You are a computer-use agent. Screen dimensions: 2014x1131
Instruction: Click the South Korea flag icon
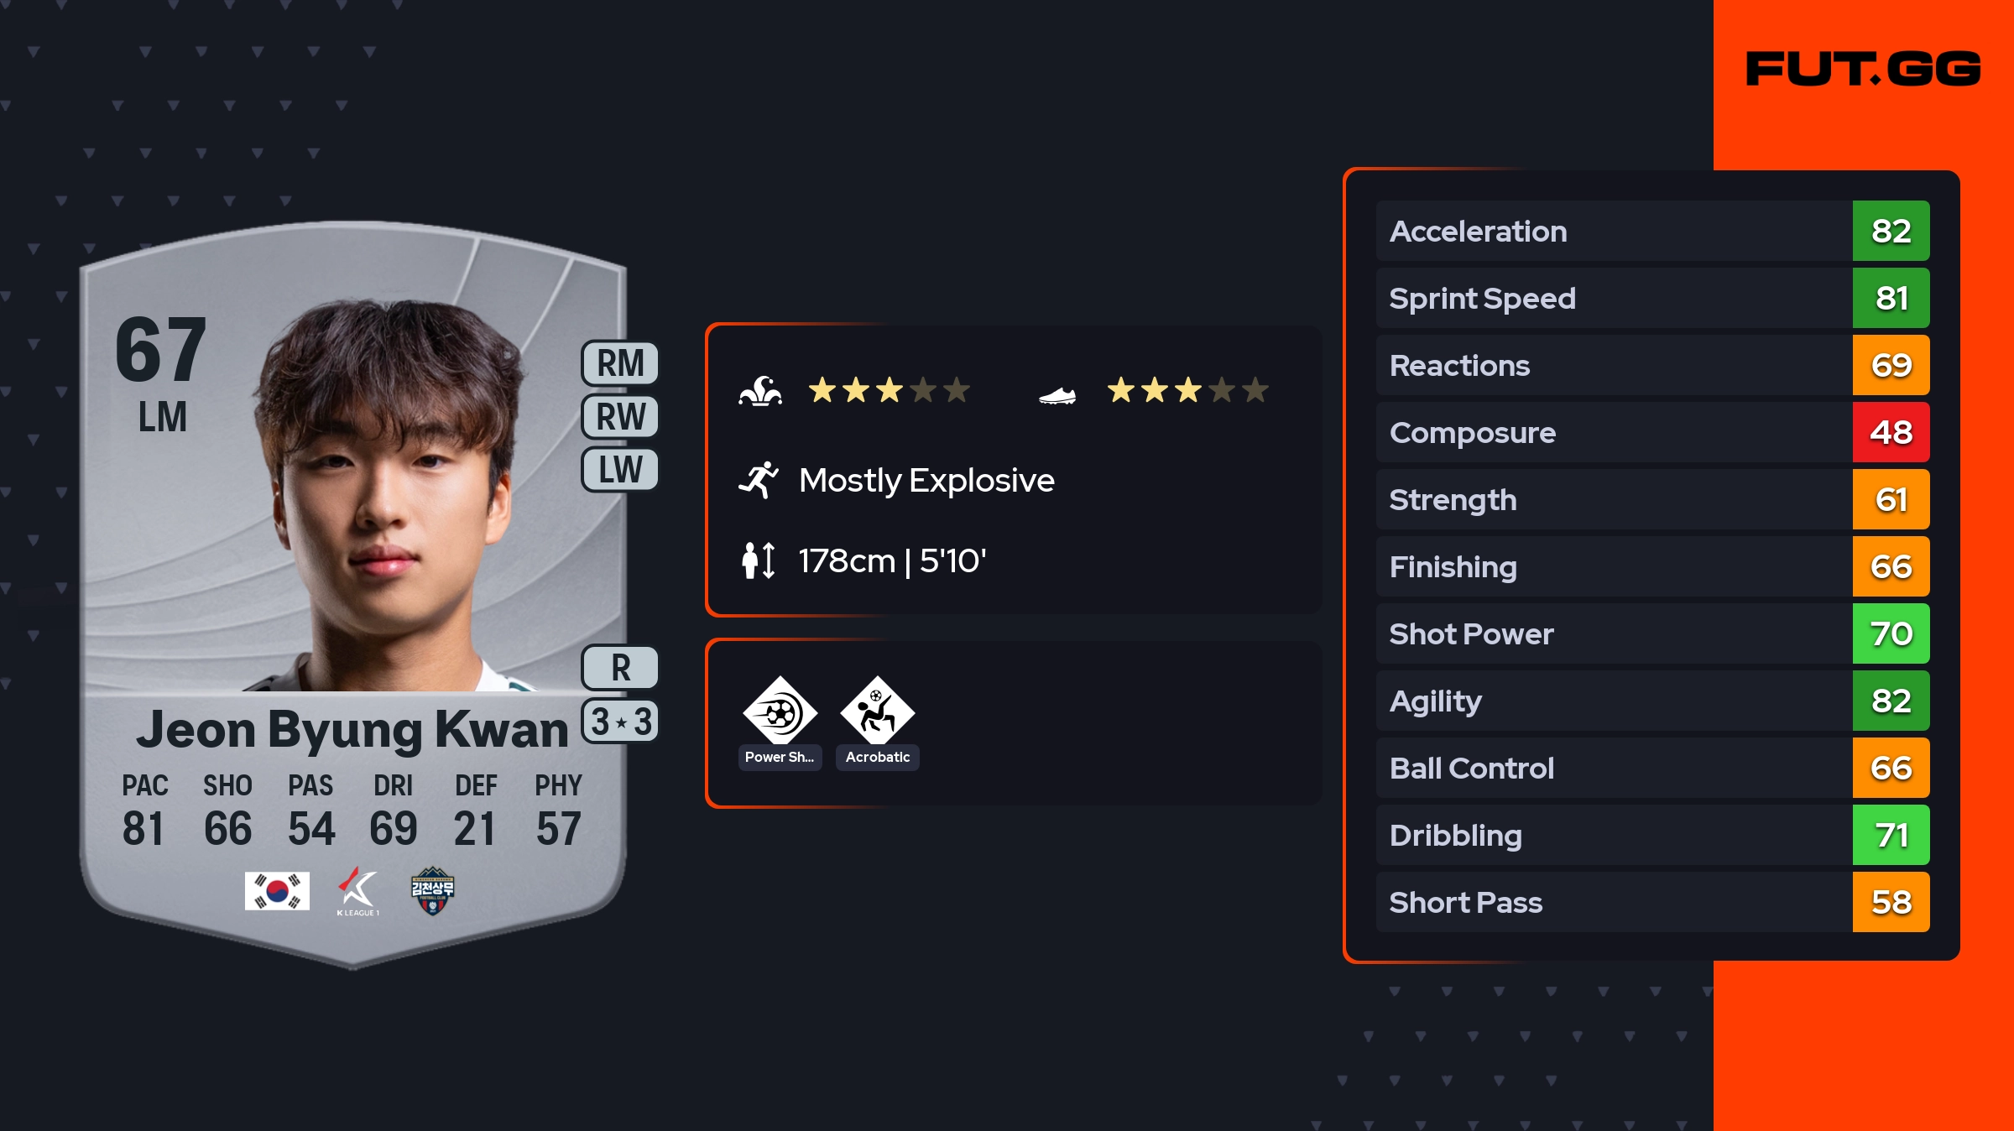(x=277, y=891)
